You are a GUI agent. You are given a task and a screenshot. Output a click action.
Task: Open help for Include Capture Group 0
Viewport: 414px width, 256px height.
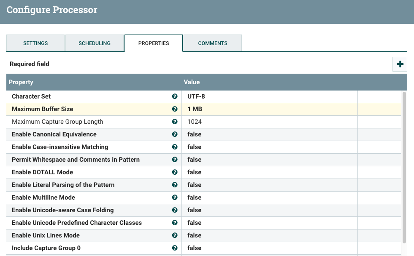175,248
